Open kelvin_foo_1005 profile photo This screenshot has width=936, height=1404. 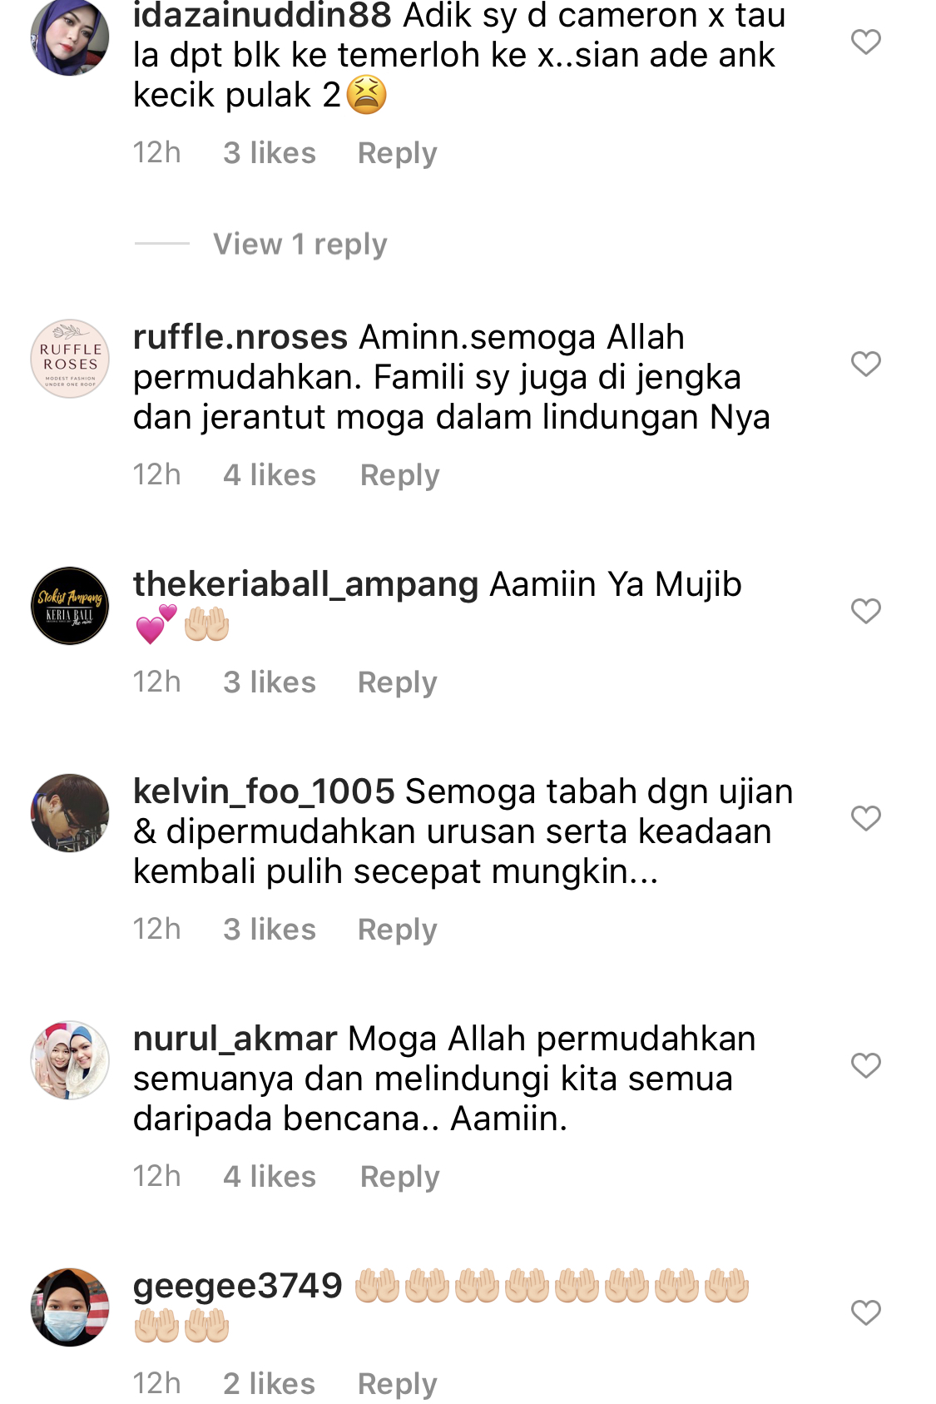pos(70,813)
